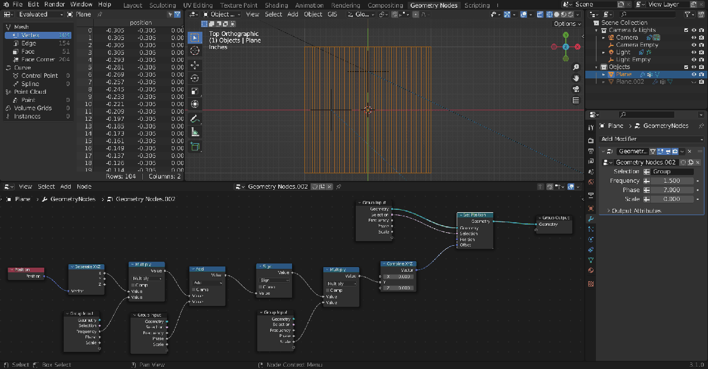Toggle Camera & Lights collection exclude checkbox
The image size is (708, 369).
pos(686,30)
